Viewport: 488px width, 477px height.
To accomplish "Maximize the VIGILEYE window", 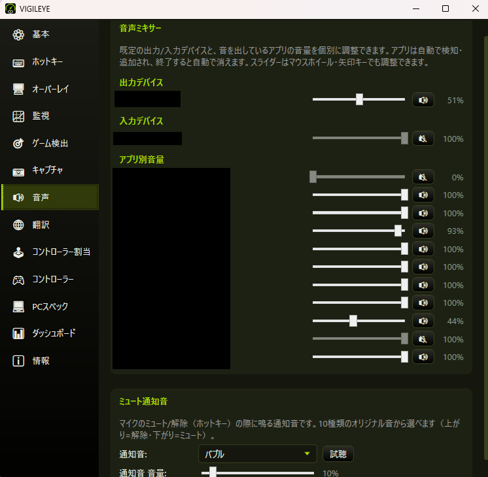I will tap(445, 8).
